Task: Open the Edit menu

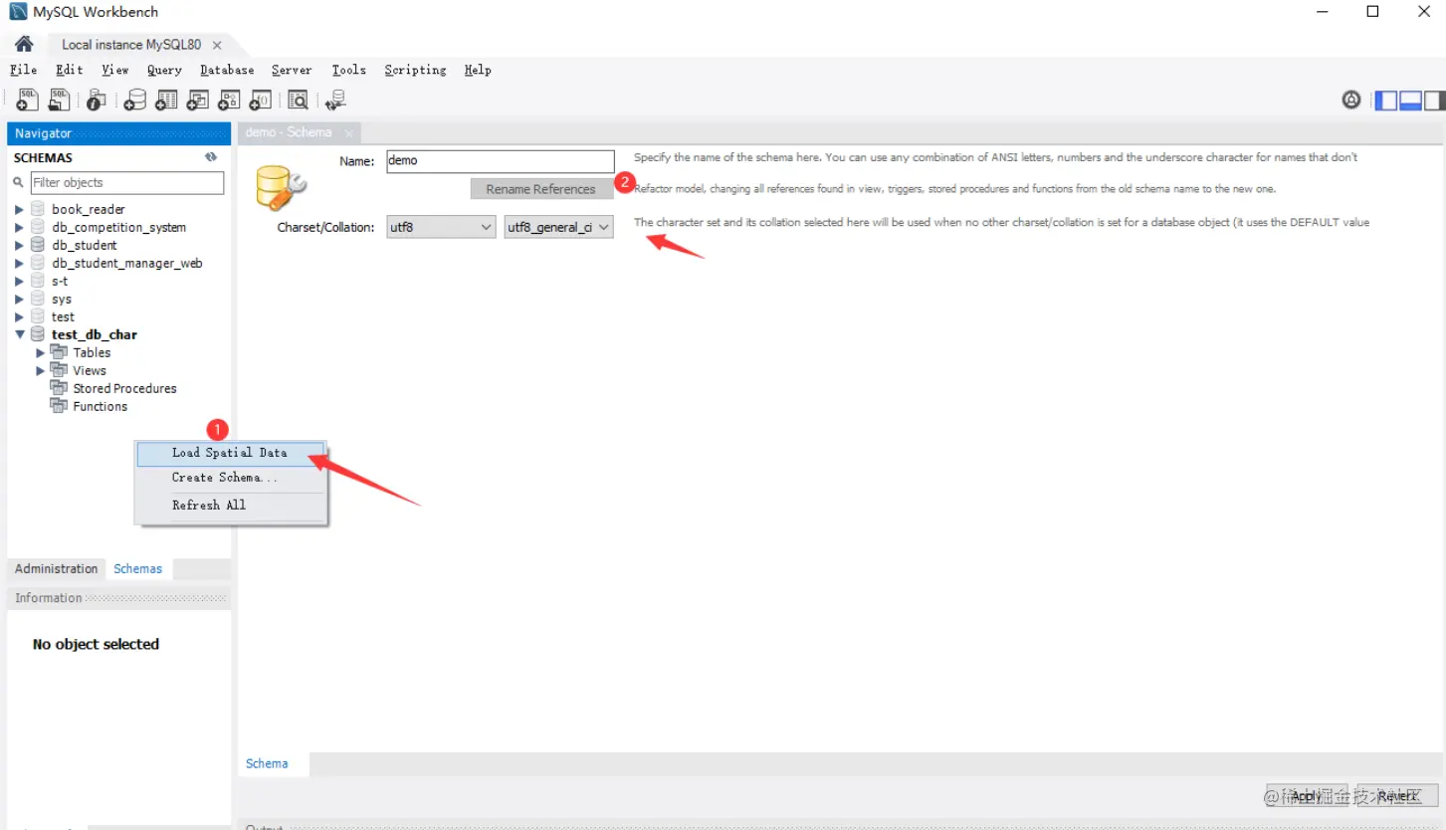Action: (x=70, y=70)
